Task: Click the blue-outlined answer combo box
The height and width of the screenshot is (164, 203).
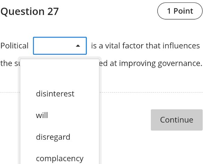Action: point(60,46)
